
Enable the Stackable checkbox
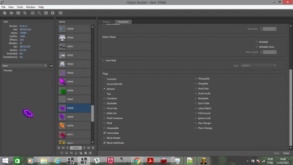pyautogui.click(x=104, y=103)
